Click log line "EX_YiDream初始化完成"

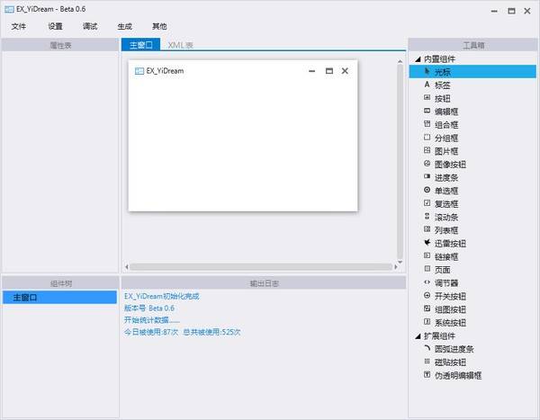click(161, 296)
